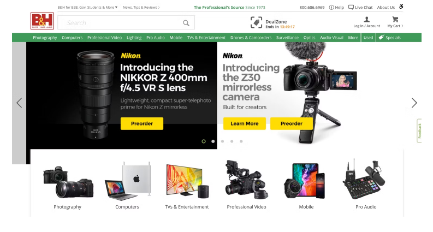This screenshot has height=232, width=433.
Task: Click 'Built for creators' text
Action: 245,107
